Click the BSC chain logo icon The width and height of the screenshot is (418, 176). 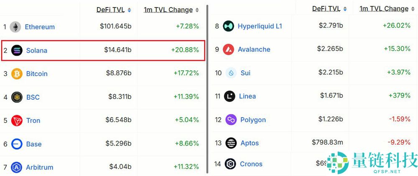pos(17,97)
